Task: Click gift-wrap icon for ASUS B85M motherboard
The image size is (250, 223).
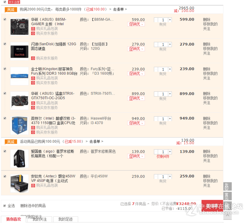Action: click(33, 29)
